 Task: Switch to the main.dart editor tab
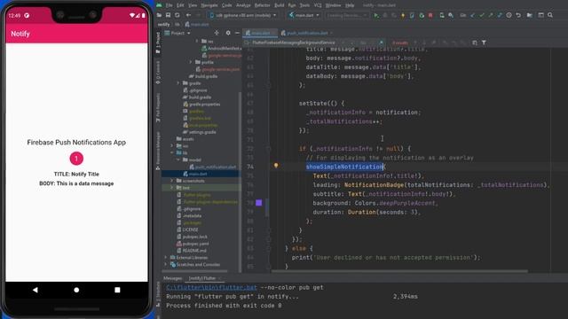coord(260,33)
